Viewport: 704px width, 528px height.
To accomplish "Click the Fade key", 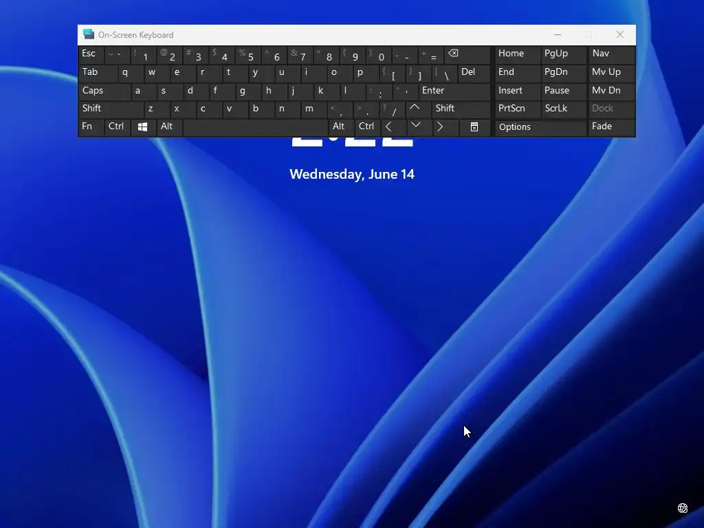I will click(x=611, y=127).
